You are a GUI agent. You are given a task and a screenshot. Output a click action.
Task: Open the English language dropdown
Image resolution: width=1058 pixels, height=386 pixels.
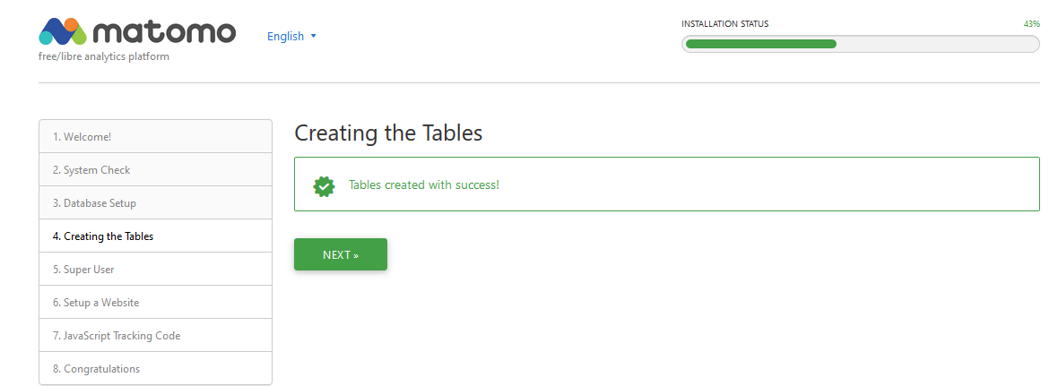coord(291,37)
